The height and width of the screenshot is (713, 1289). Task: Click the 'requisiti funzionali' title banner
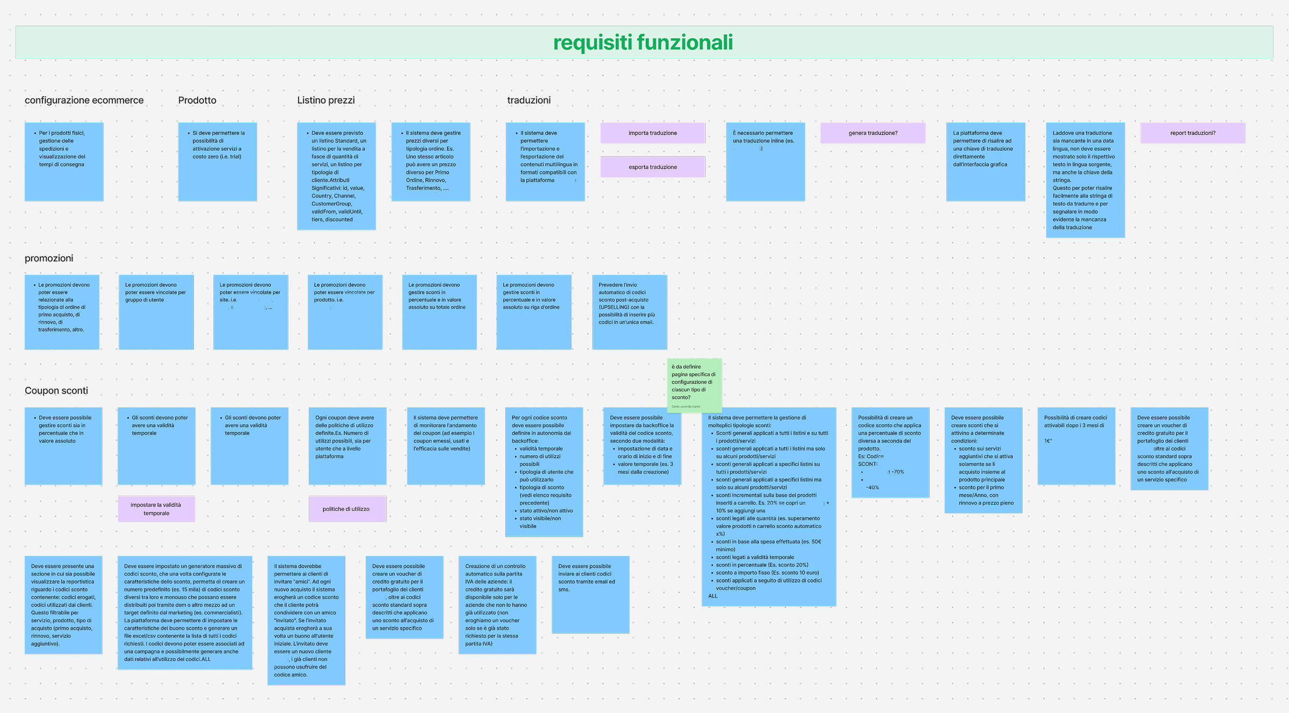click(x=643, y=42)
